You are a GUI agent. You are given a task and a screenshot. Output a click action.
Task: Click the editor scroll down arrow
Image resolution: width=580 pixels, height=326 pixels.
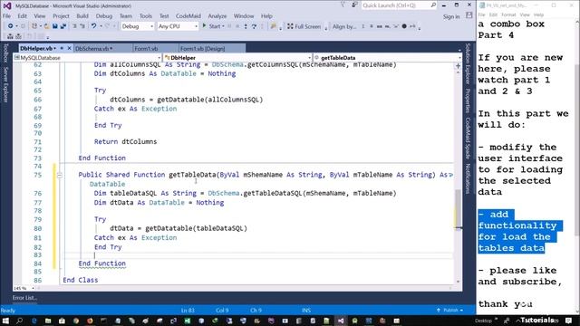coord(458,282)
